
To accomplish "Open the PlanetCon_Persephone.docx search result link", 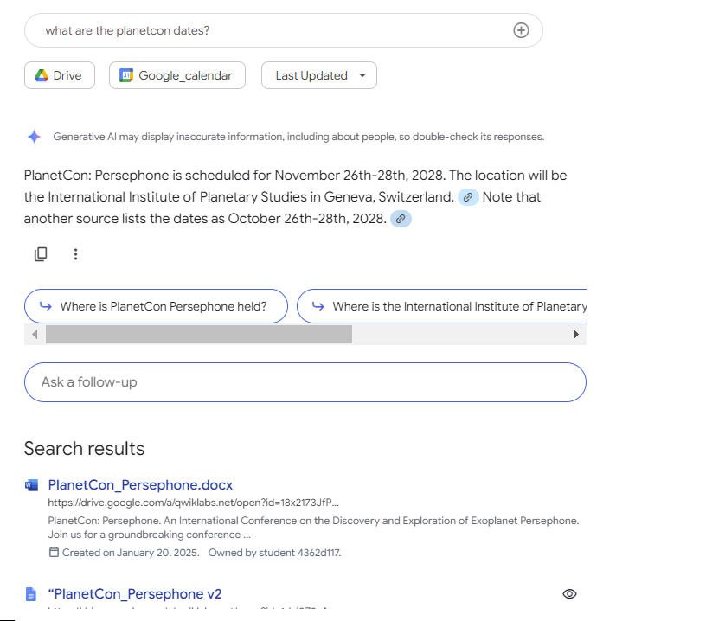I will pyautogui.click(x=140, y=484).
